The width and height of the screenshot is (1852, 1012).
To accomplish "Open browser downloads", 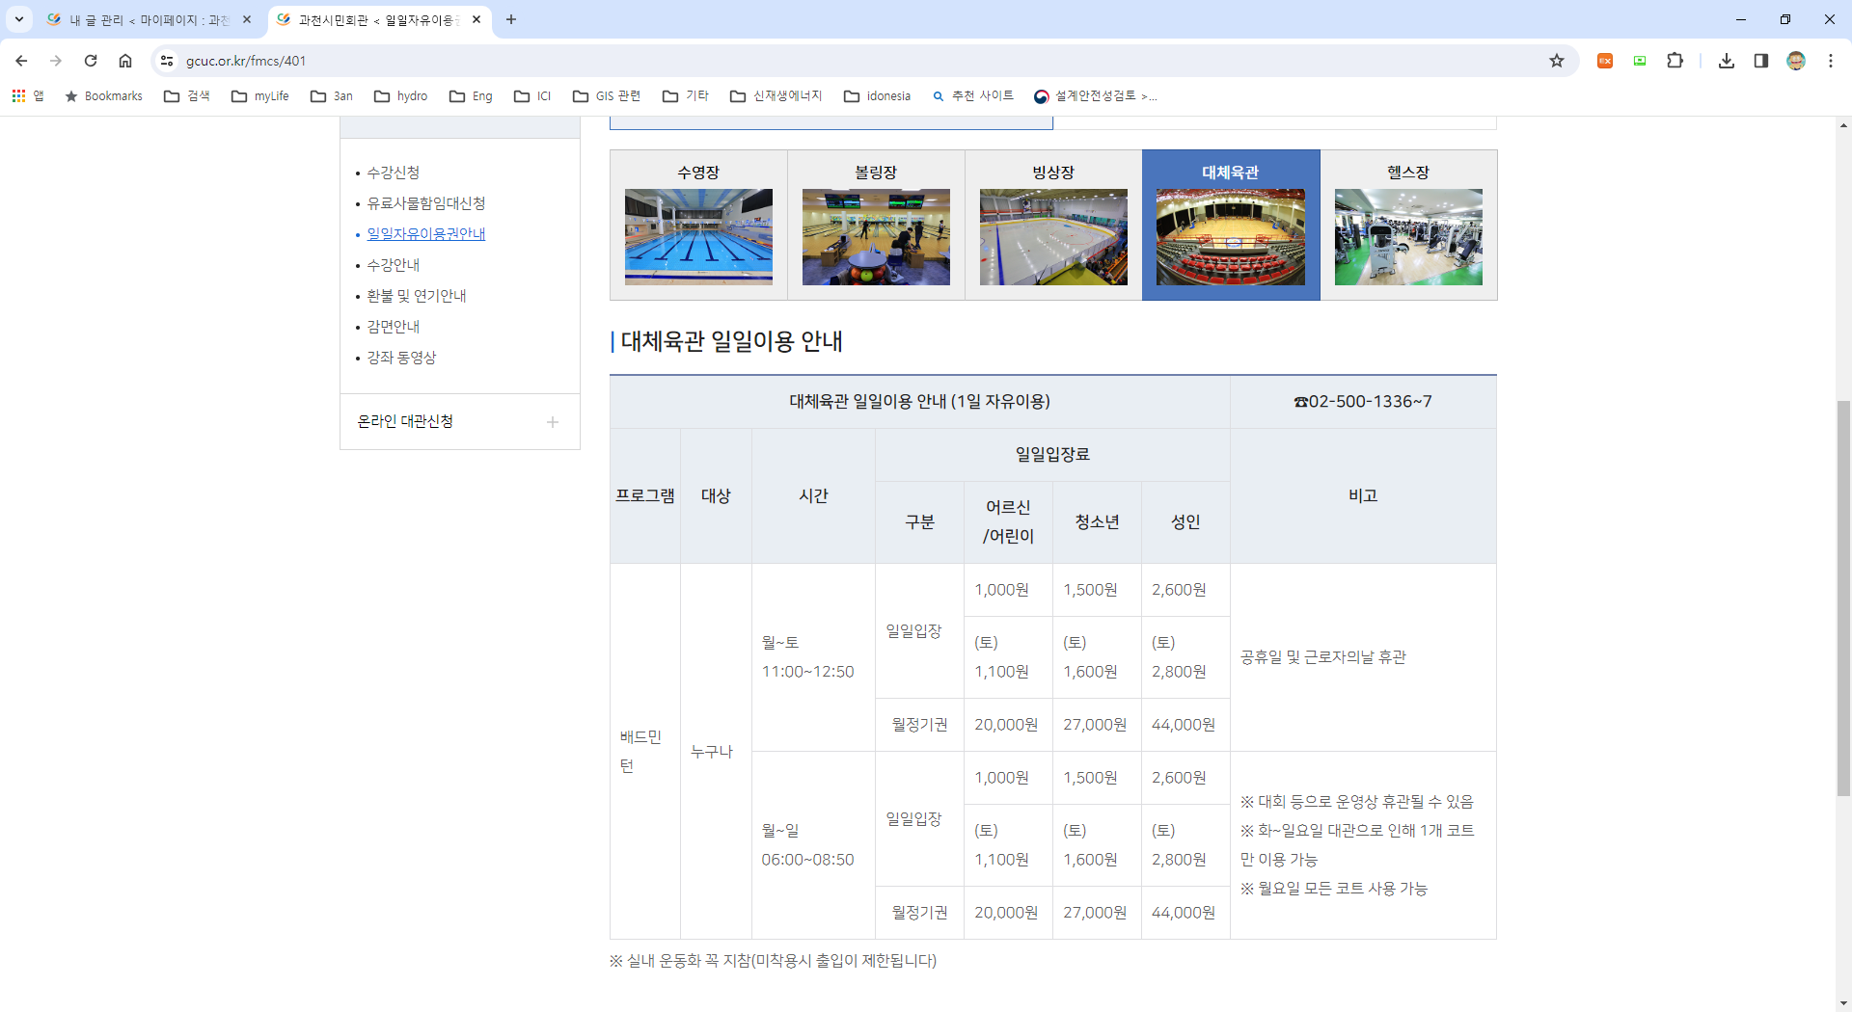I will click(1726, 61).
